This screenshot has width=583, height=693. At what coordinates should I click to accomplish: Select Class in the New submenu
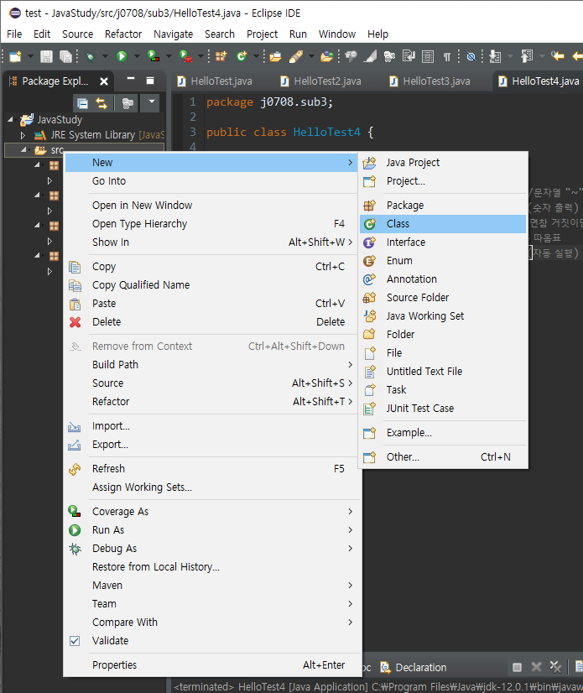coord(443,224)
